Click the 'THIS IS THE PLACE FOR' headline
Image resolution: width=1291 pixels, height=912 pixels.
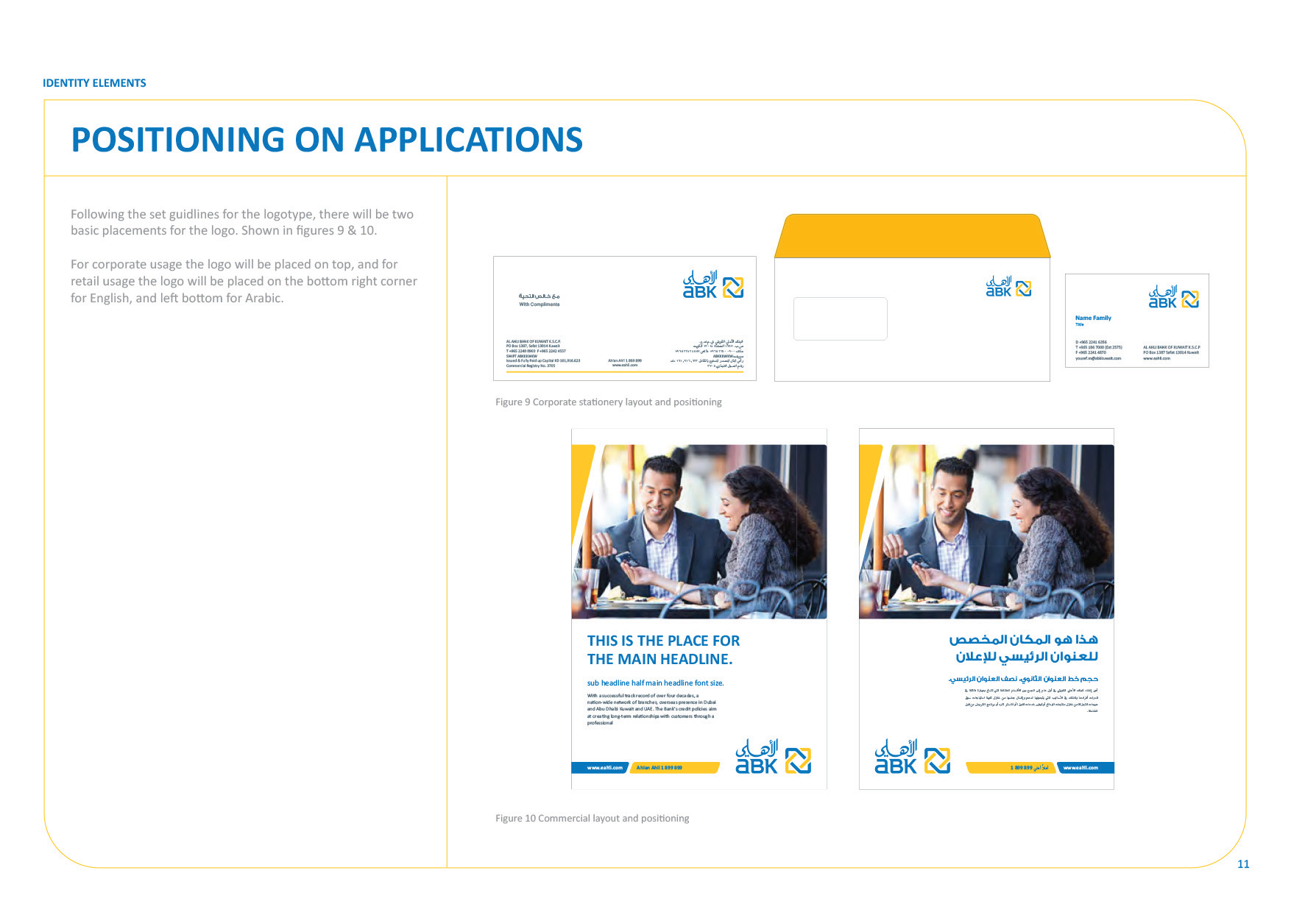663,641
